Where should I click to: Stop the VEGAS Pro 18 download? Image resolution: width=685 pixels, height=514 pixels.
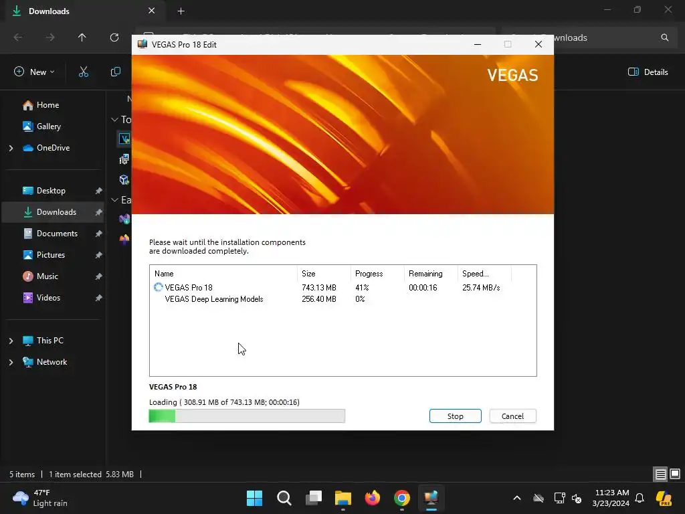[x=455, y=416]
